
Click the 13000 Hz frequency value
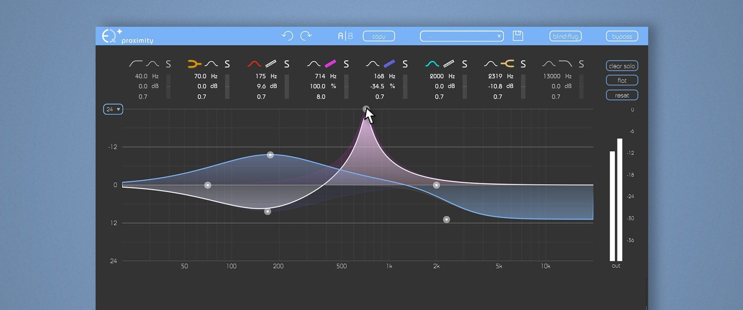(x=552, y=76)
